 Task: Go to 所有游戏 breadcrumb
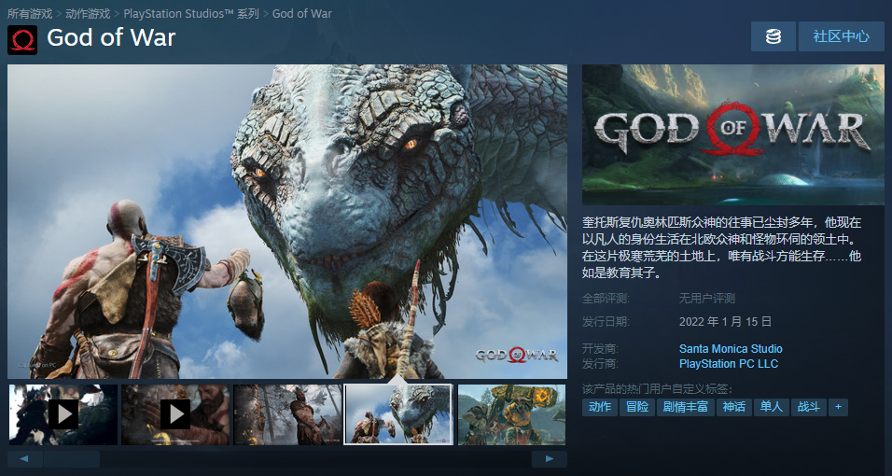tap(30, 14)
